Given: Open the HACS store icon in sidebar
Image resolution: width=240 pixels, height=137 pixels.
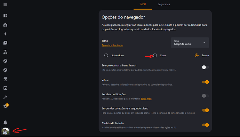Looking at the screenshot, I should point(5,79).
